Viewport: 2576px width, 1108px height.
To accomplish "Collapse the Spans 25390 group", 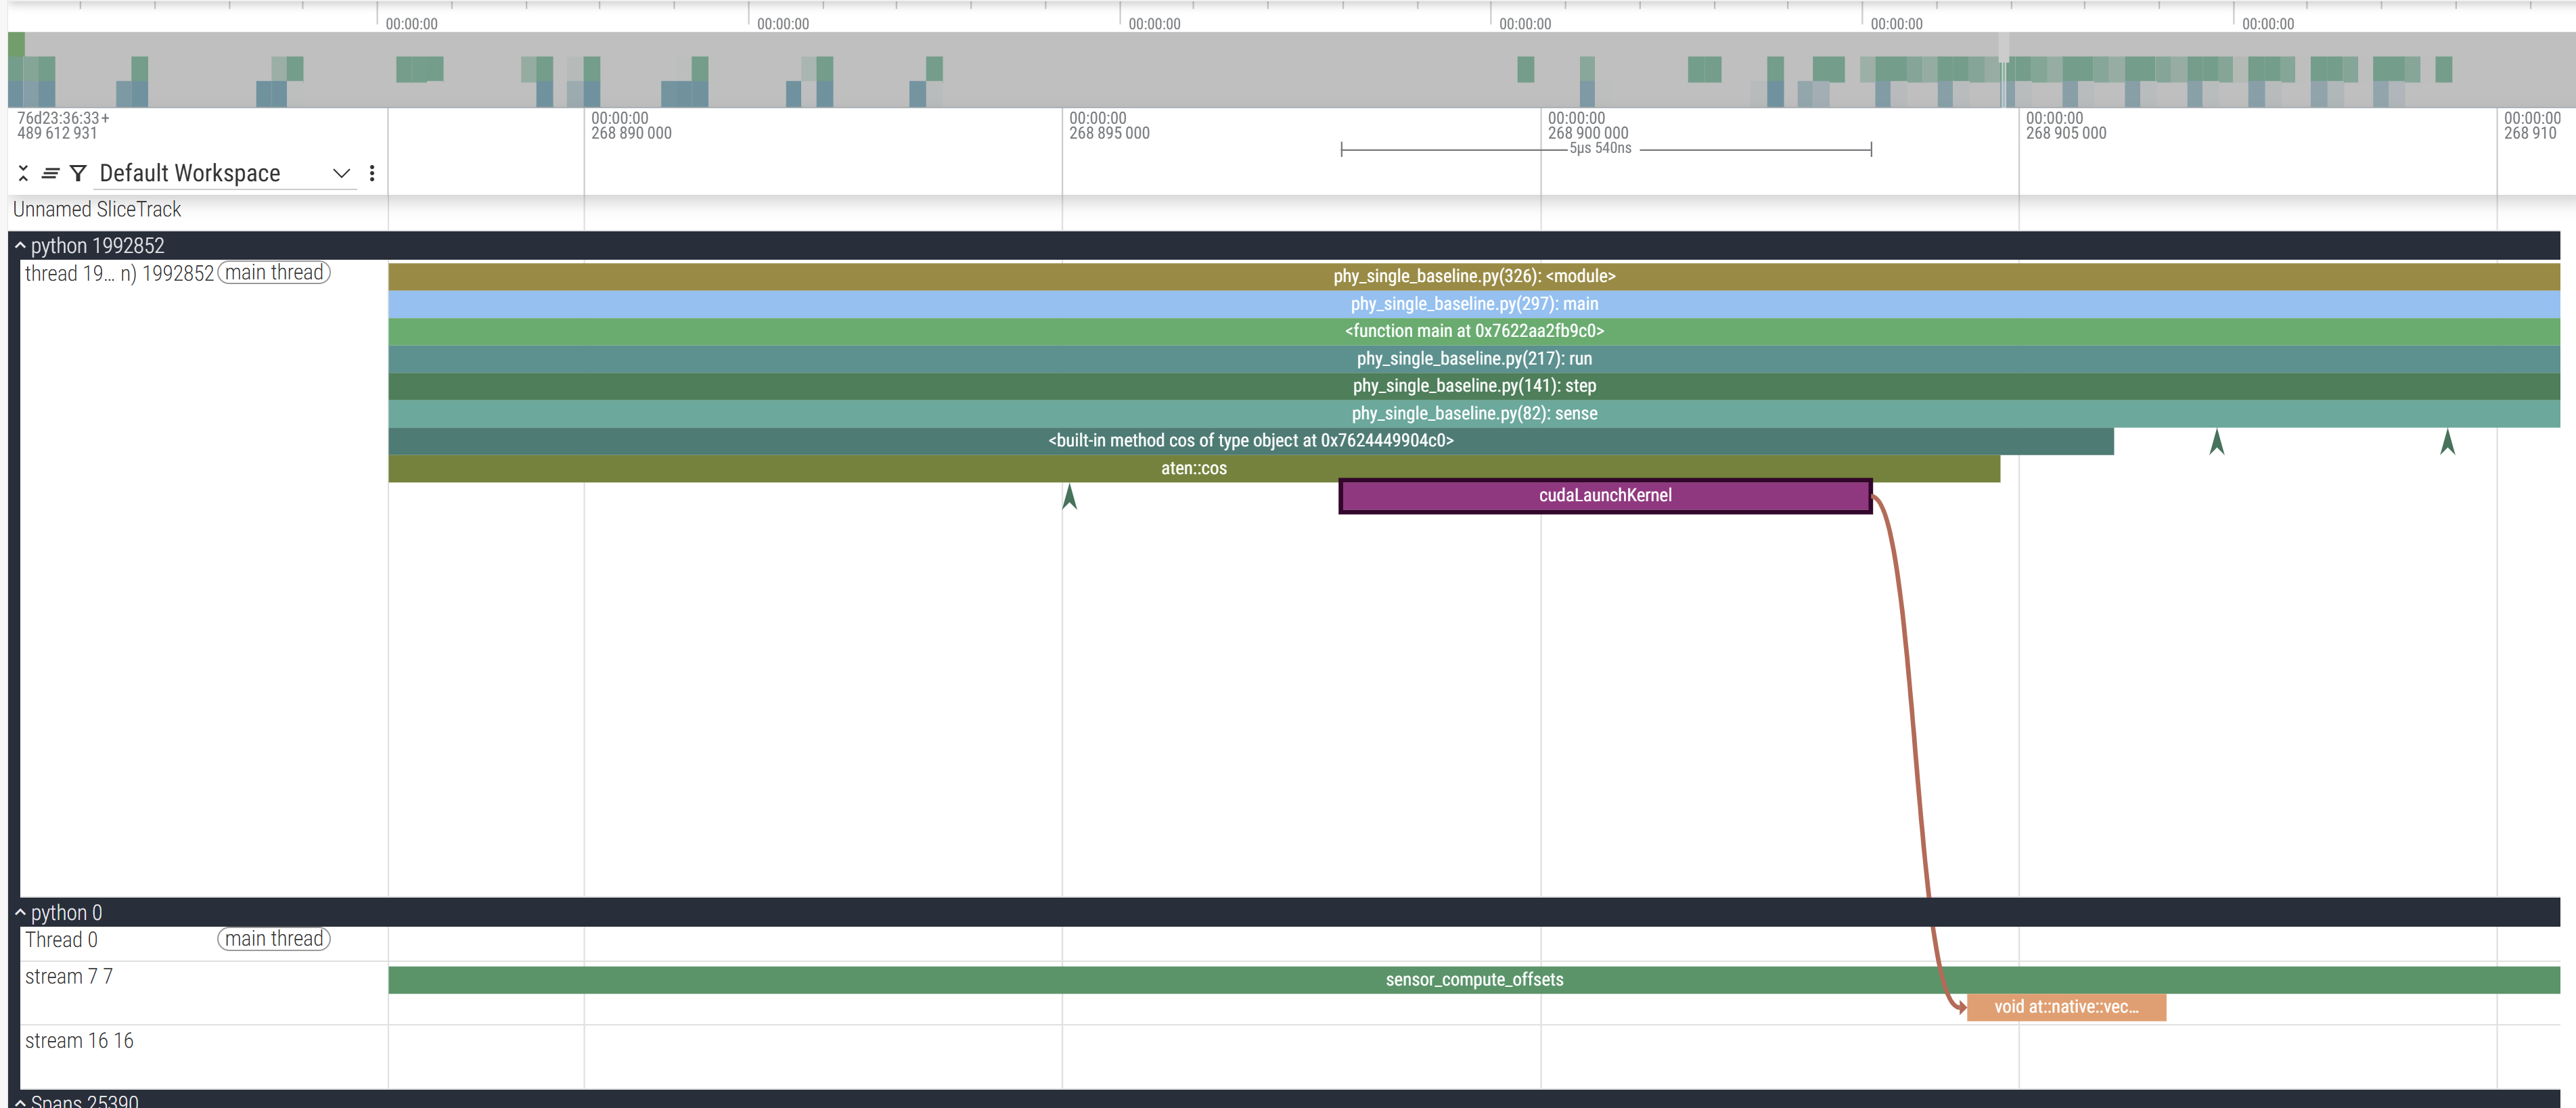I will point(20,1101).
